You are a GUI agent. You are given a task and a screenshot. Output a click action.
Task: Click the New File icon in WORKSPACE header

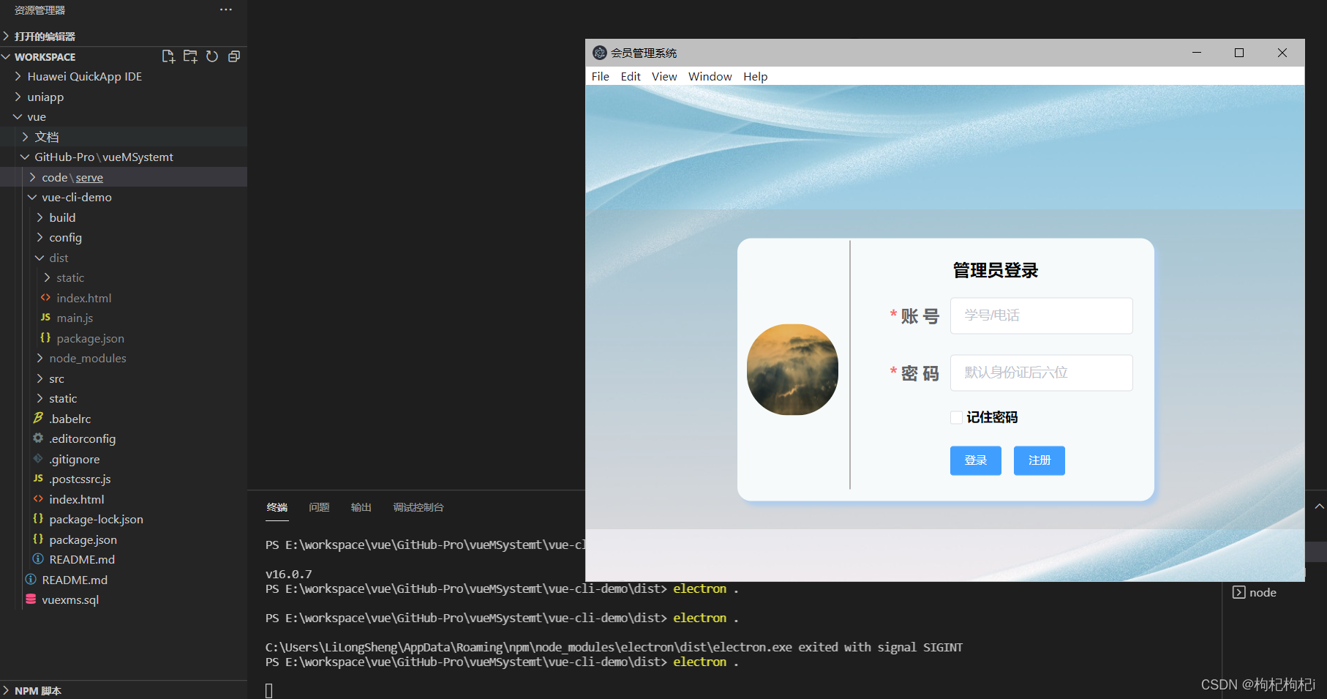[x=168, y=56]
